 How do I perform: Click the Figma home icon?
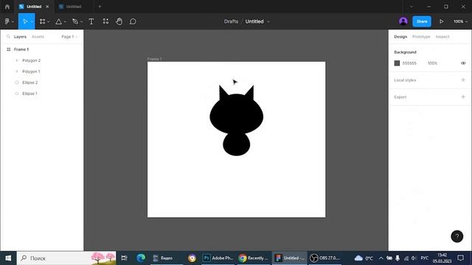coord(7,7)
